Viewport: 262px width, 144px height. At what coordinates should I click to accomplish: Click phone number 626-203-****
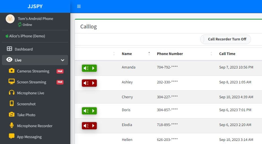click(x=167, y=140)
